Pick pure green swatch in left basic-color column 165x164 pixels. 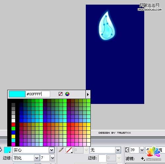click(14, 128)
